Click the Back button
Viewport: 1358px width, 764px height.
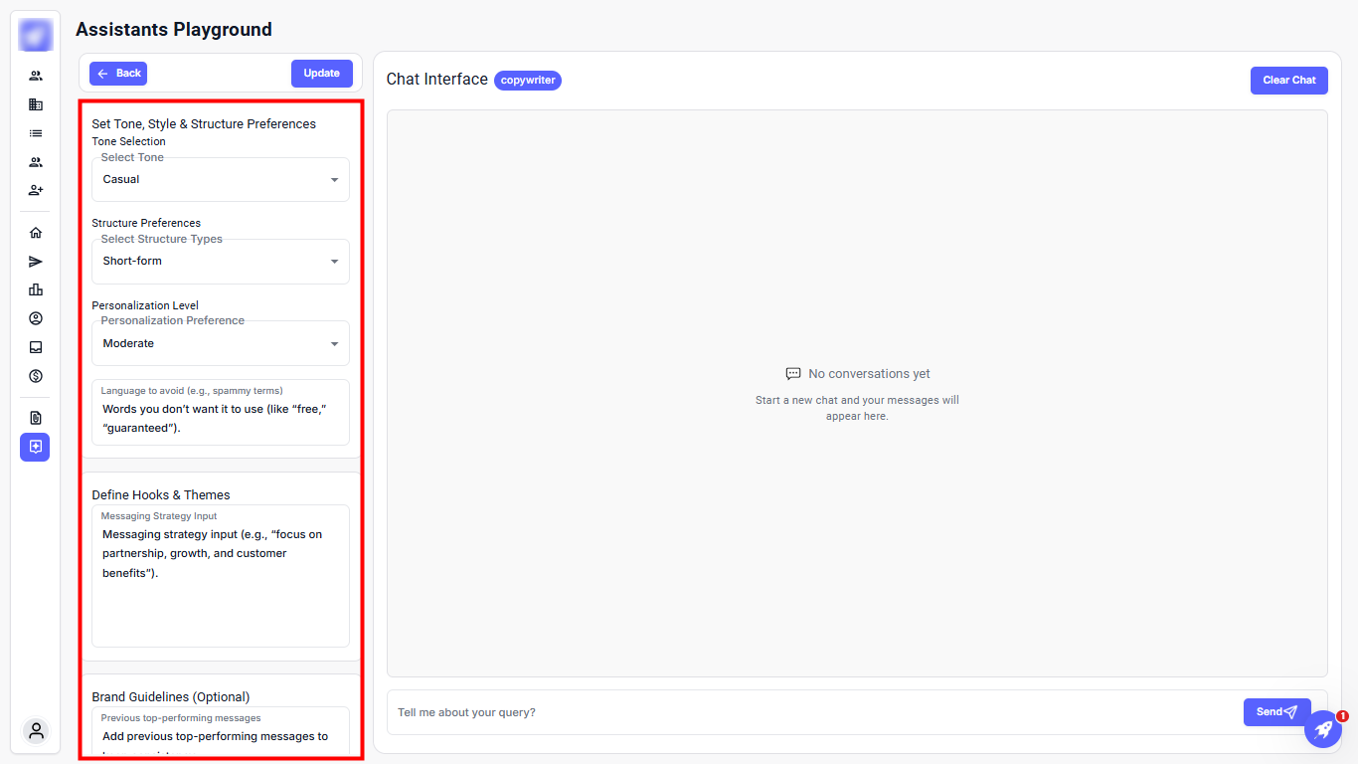118,74
